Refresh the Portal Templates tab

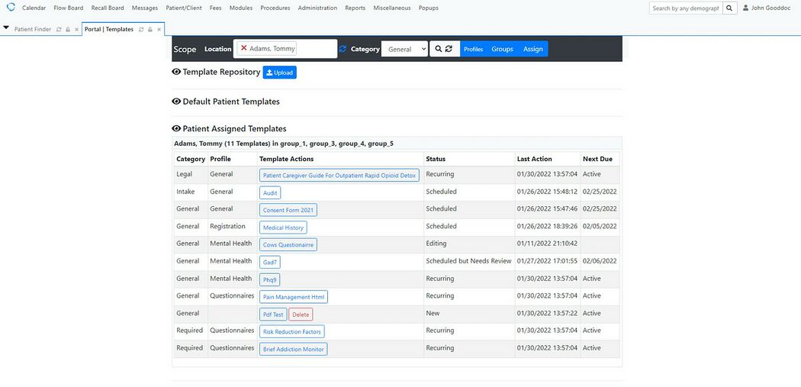[x=141, y=30]
